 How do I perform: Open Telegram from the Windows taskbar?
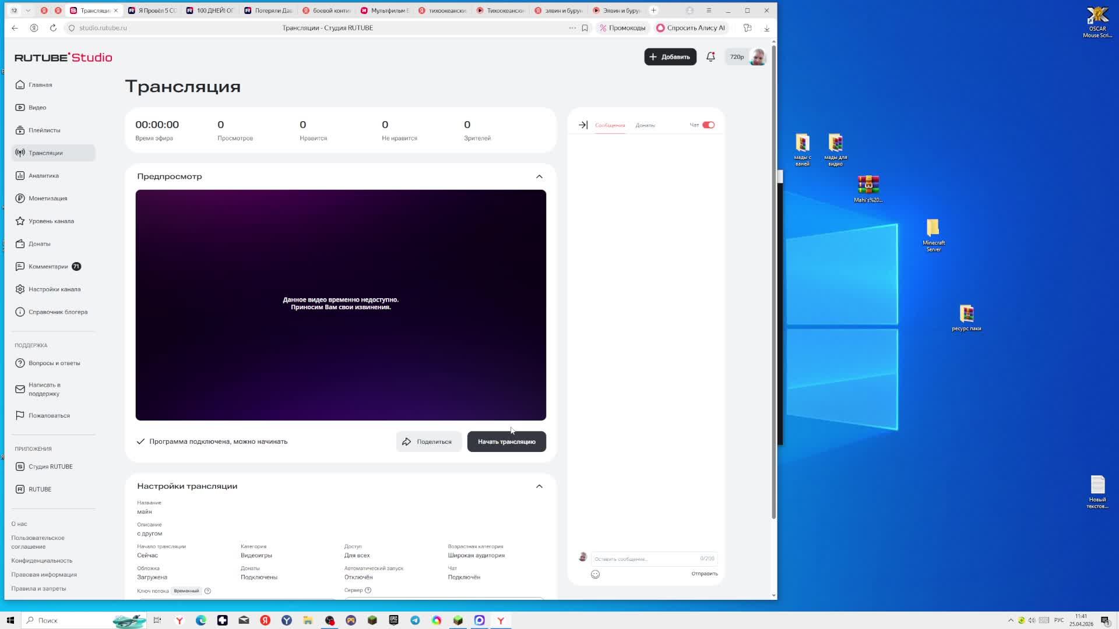tap(415, 620)
